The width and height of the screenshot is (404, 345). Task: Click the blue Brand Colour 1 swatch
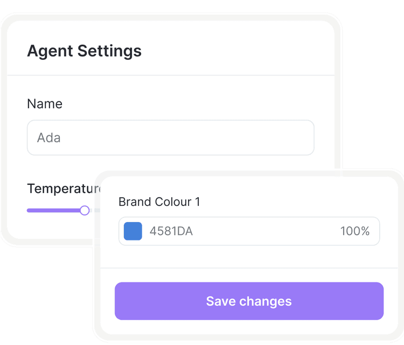[133, 231]
